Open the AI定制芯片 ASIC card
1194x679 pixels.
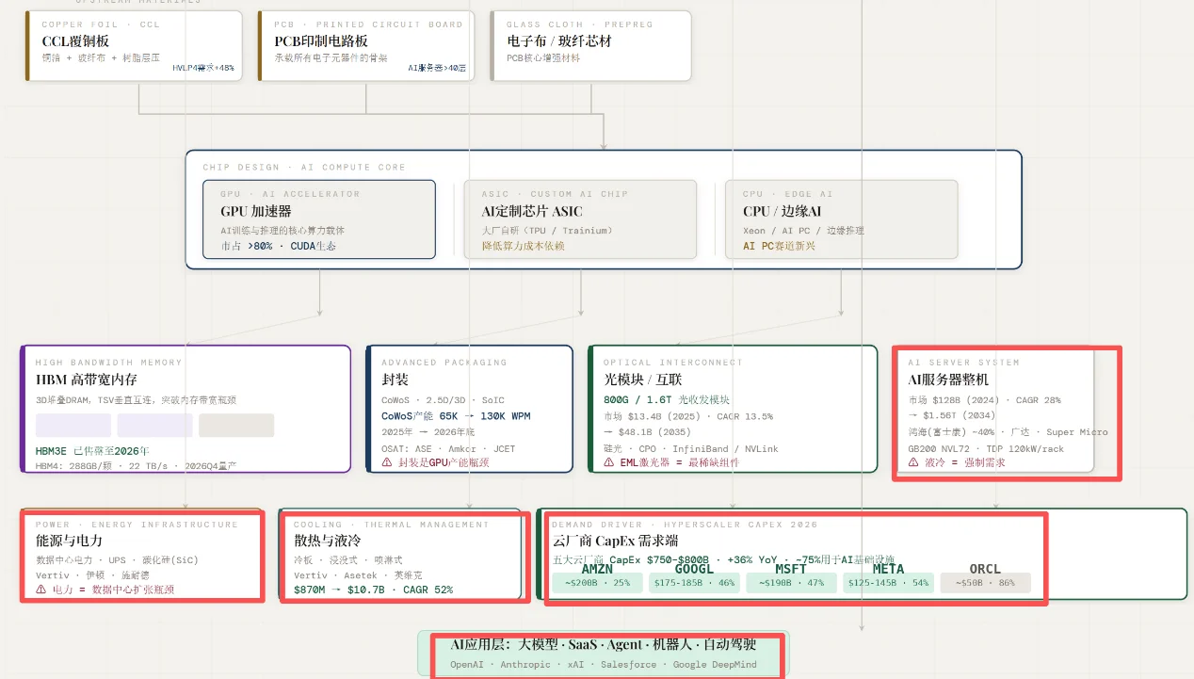580,219
